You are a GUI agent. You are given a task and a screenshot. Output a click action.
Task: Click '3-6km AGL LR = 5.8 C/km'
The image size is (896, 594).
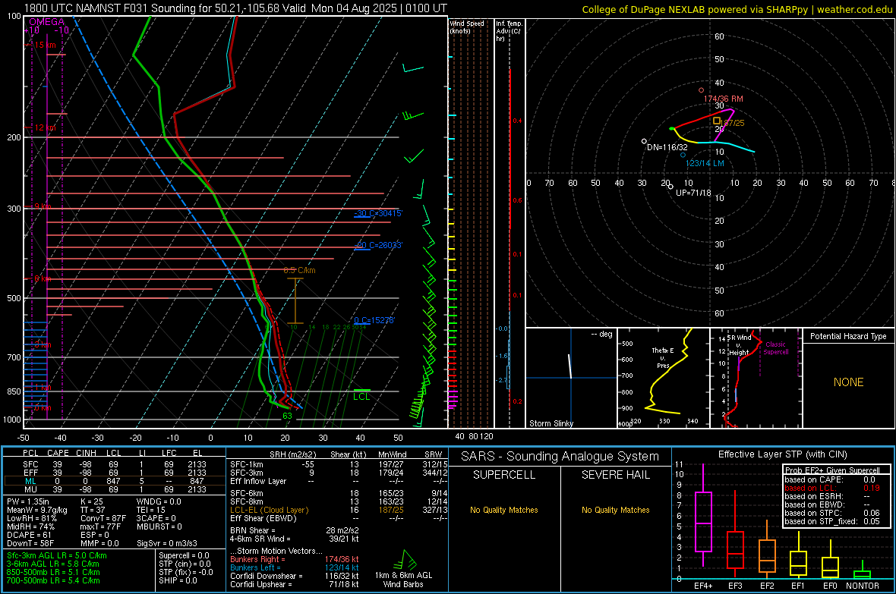[x=53, y=564]
